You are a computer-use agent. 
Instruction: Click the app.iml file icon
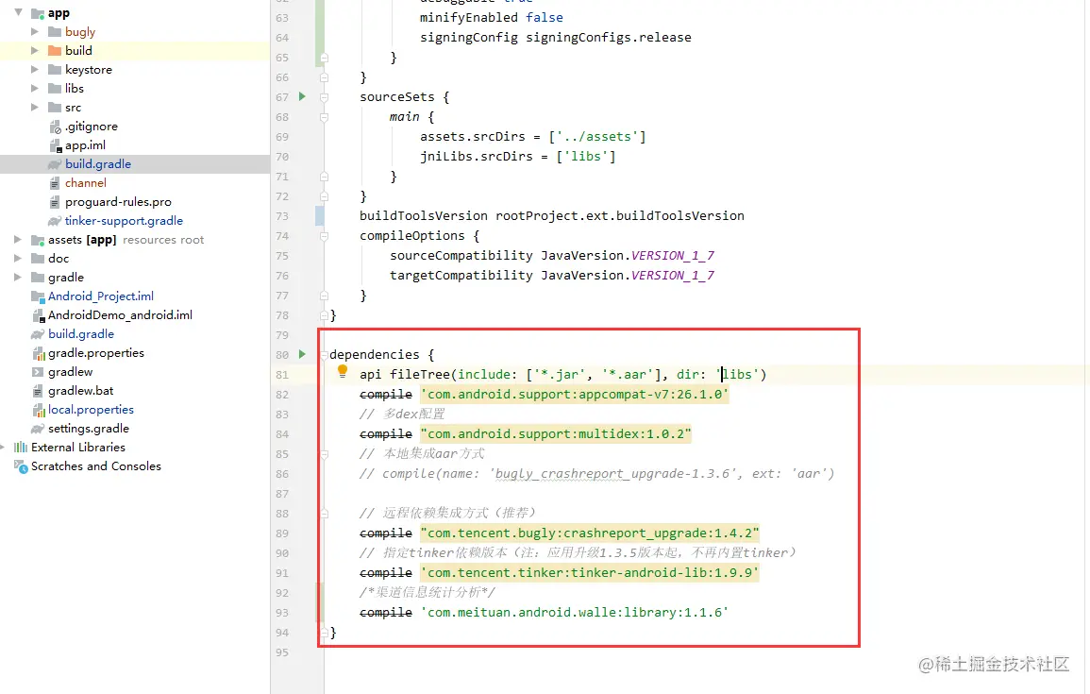click(x=56, y=145)
